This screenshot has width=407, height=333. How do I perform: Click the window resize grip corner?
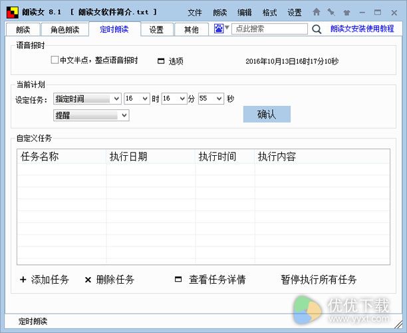point(398,324)
